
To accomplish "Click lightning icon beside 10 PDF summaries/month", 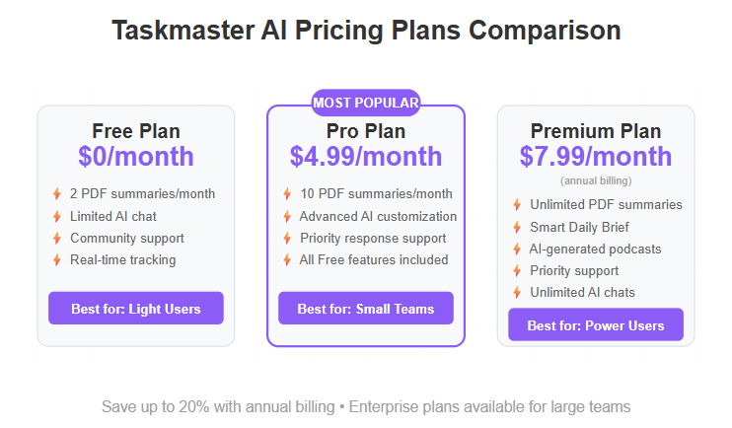I will point(287,194).
